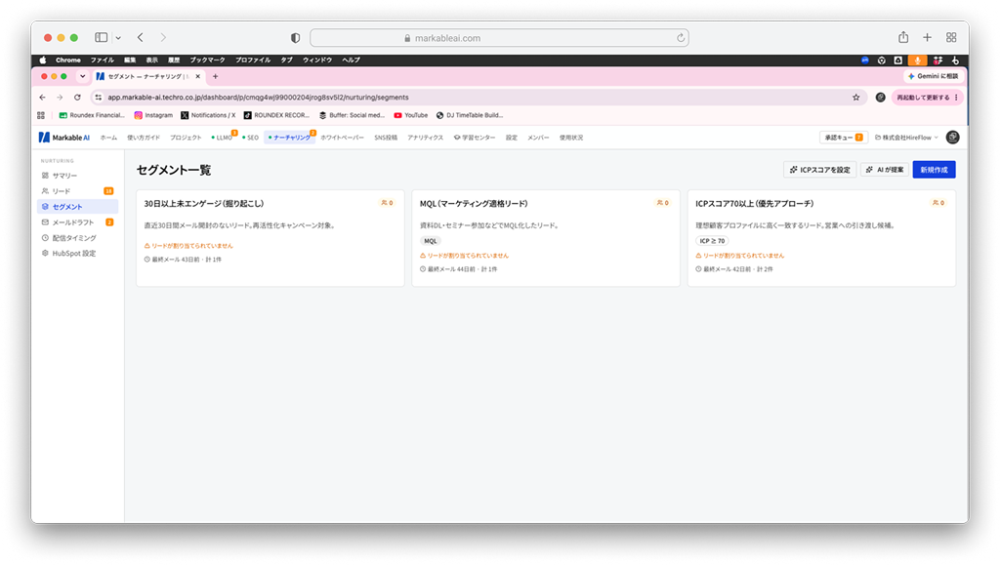Open the アナリティクス nav item

tap(426, 138)
